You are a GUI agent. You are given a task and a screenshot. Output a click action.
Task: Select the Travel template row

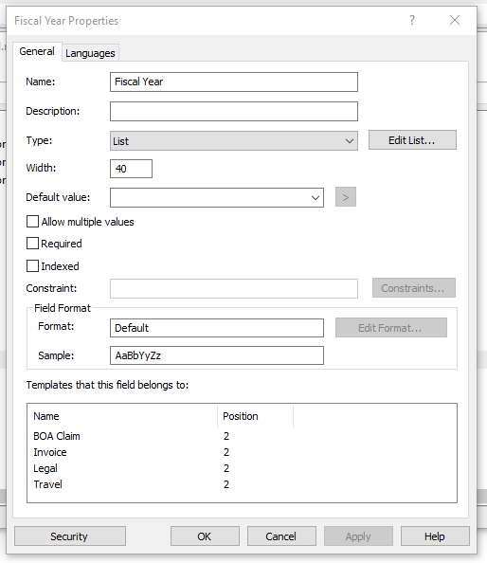pyautogui.click(x=242, y=484)
